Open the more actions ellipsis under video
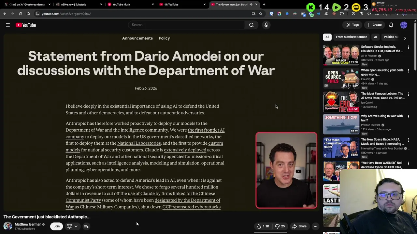417x234 pixels. [x=315, y=226]
